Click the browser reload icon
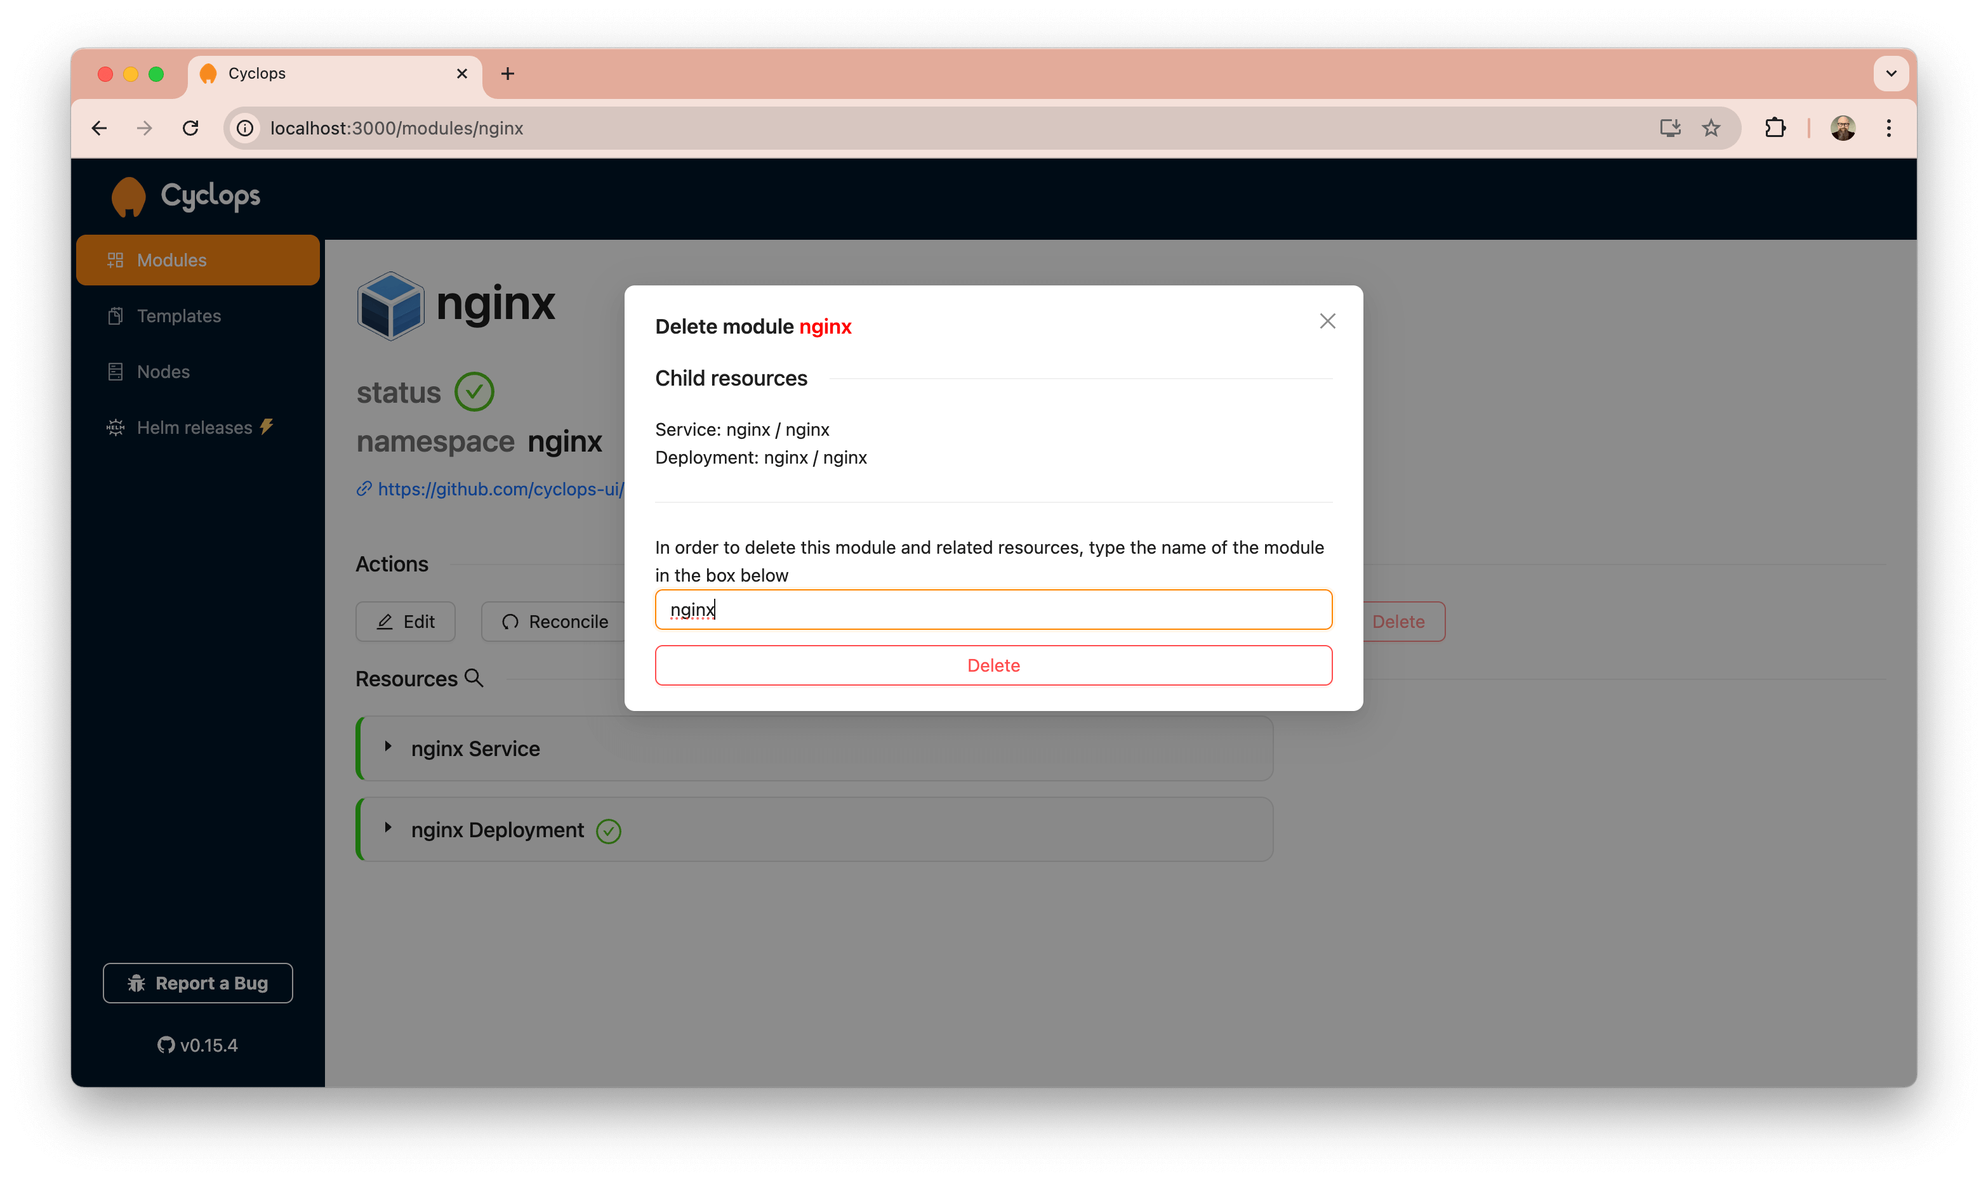 tap(190, 128)
